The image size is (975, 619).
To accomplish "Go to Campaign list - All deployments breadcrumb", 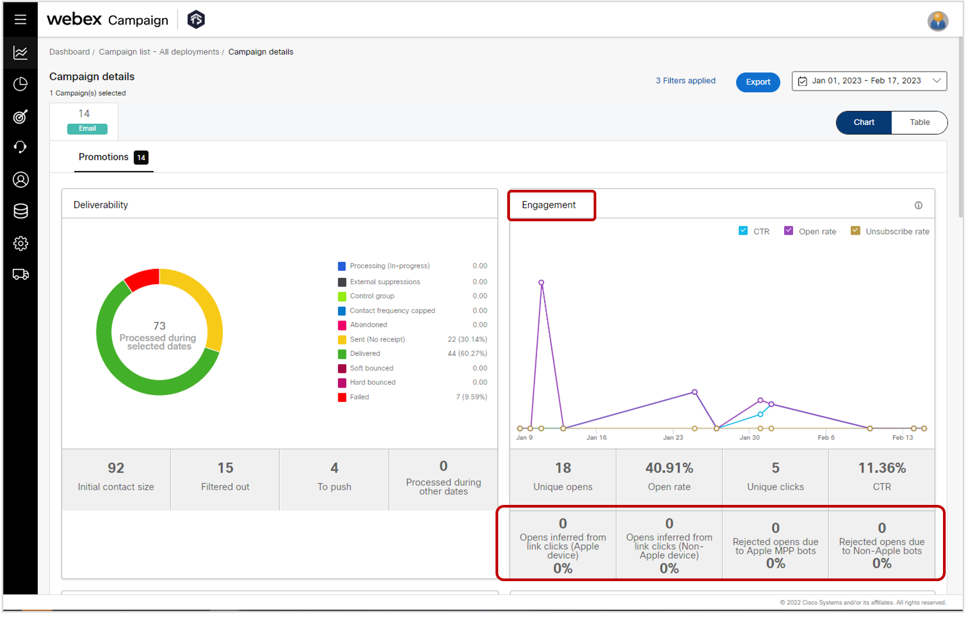I will tap(159, 52).
